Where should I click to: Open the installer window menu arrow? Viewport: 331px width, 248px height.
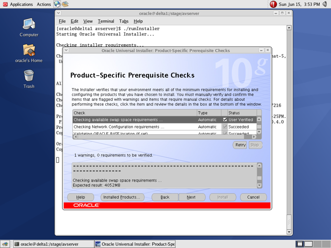coord(66,50)
